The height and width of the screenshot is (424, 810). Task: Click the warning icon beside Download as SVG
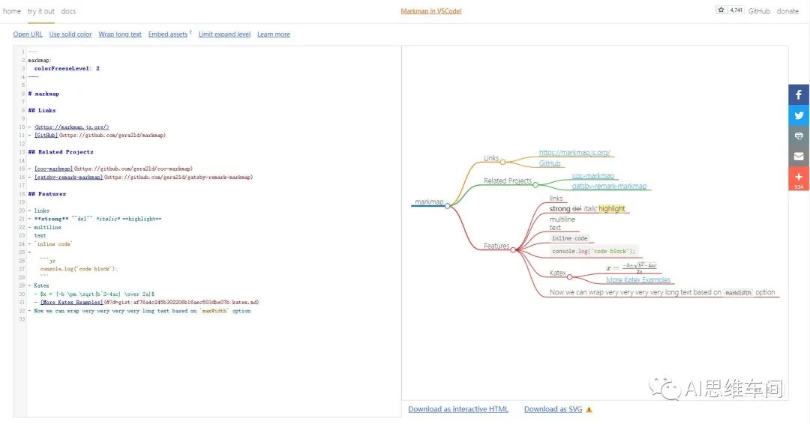[589, 410]
